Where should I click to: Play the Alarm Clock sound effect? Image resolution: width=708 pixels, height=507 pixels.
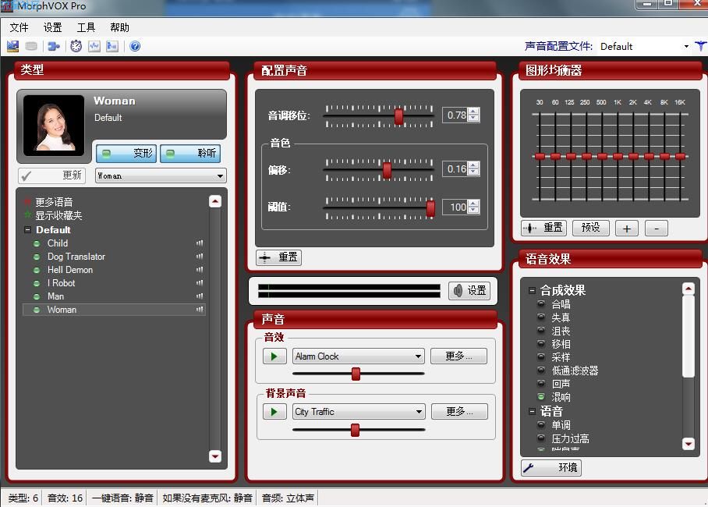(x=274, y=356)
